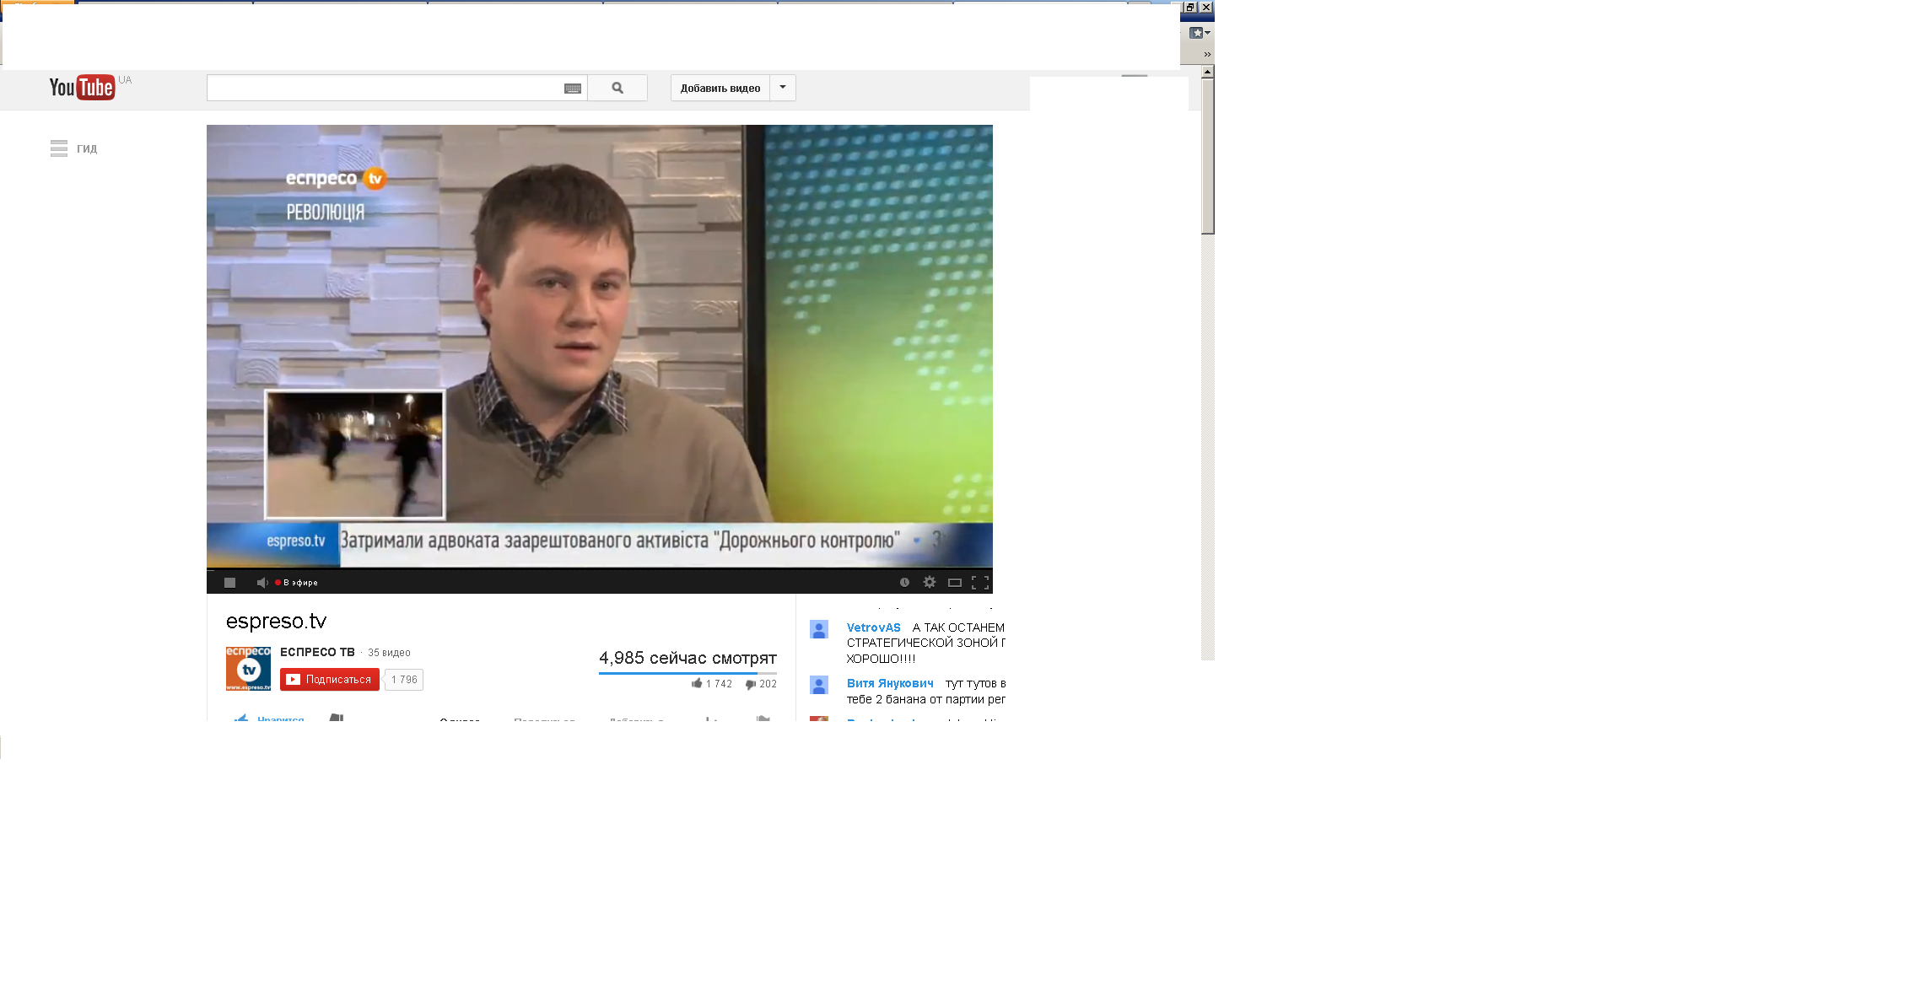Viewport: 1925px width, 1007px height.
Task: Open the VetrovAS commenter profile link
Action: (874, 627)
